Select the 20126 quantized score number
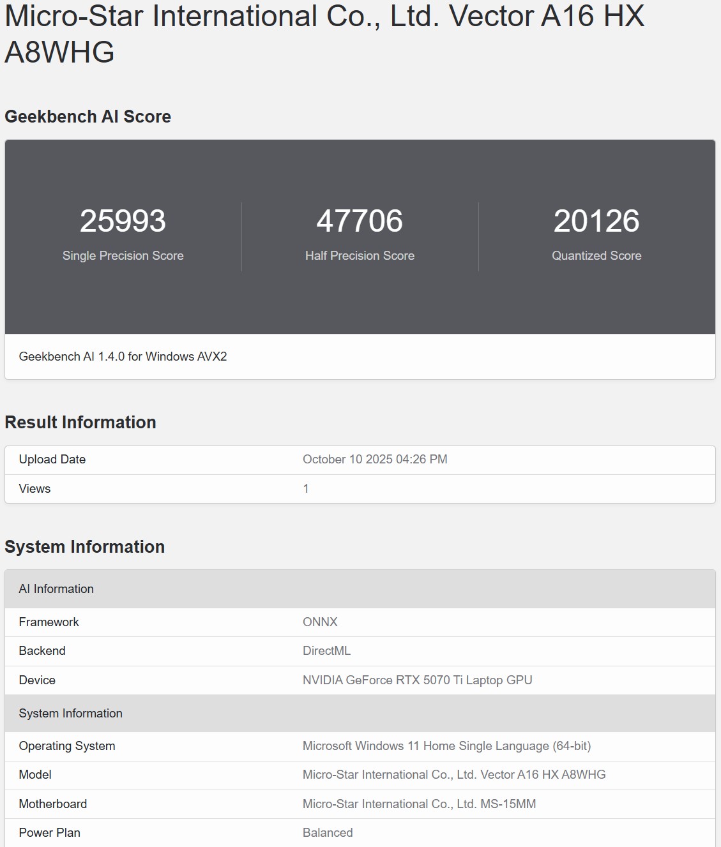The image size is (721, 847). pyautogui.click(x=596, y=221)
